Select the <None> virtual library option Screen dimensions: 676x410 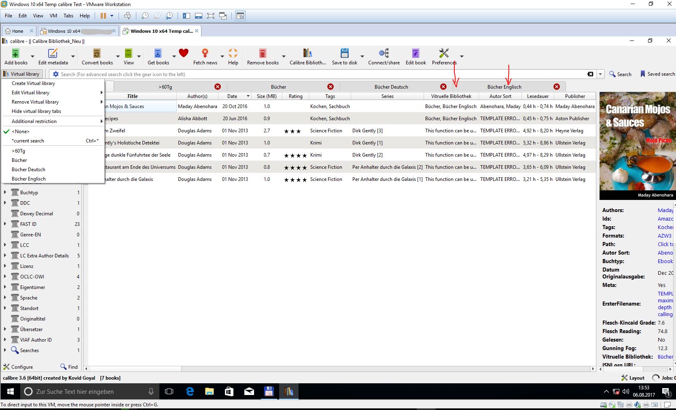53,132
